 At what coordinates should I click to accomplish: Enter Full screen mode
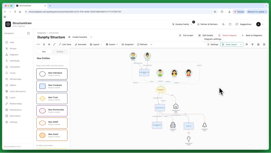pos(186,35)
